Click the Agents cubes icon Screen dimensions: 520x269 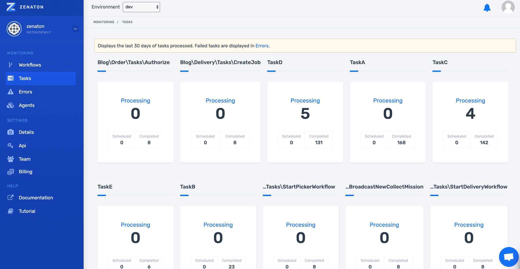11,105
